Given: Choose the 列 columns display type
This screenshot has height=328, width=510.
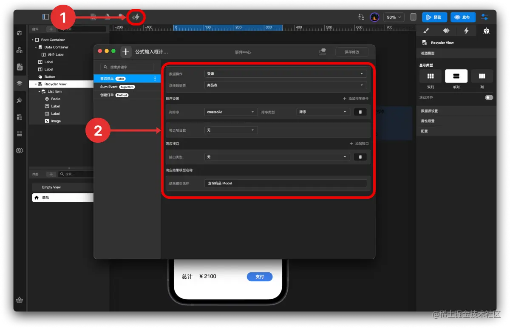Looking at the screenshot, I should point(482,76).
